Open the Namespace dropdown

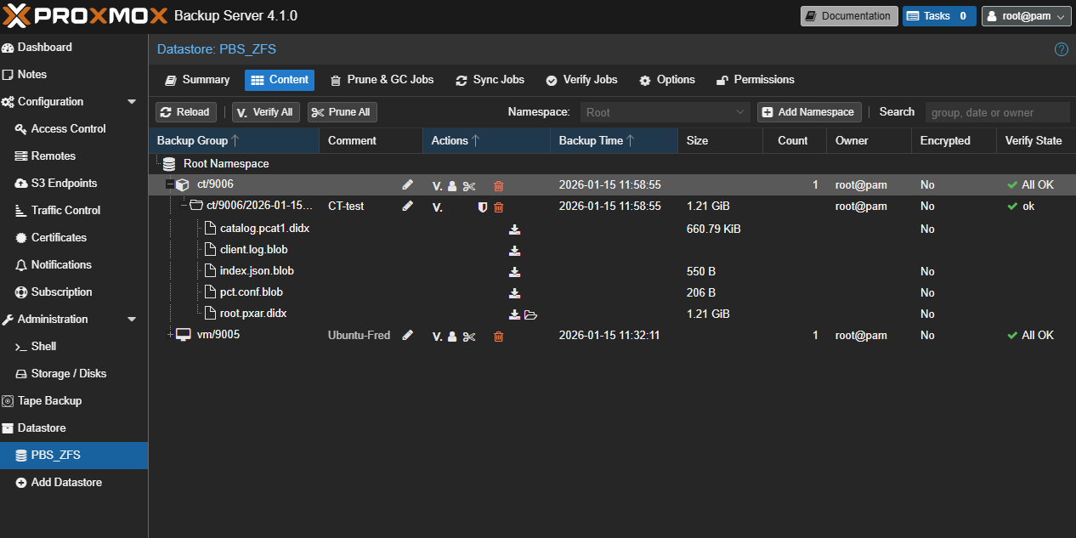click(x=665, y=112)
